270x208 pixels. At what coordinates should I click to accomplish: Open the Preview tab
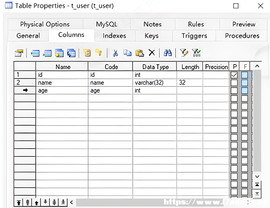point(244,24)
